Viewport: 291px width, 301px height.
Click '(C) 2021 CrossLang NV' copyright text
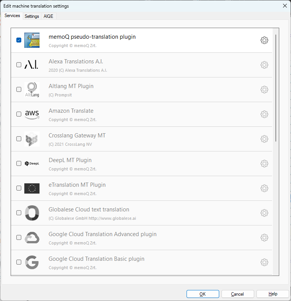tap(70, 144)
